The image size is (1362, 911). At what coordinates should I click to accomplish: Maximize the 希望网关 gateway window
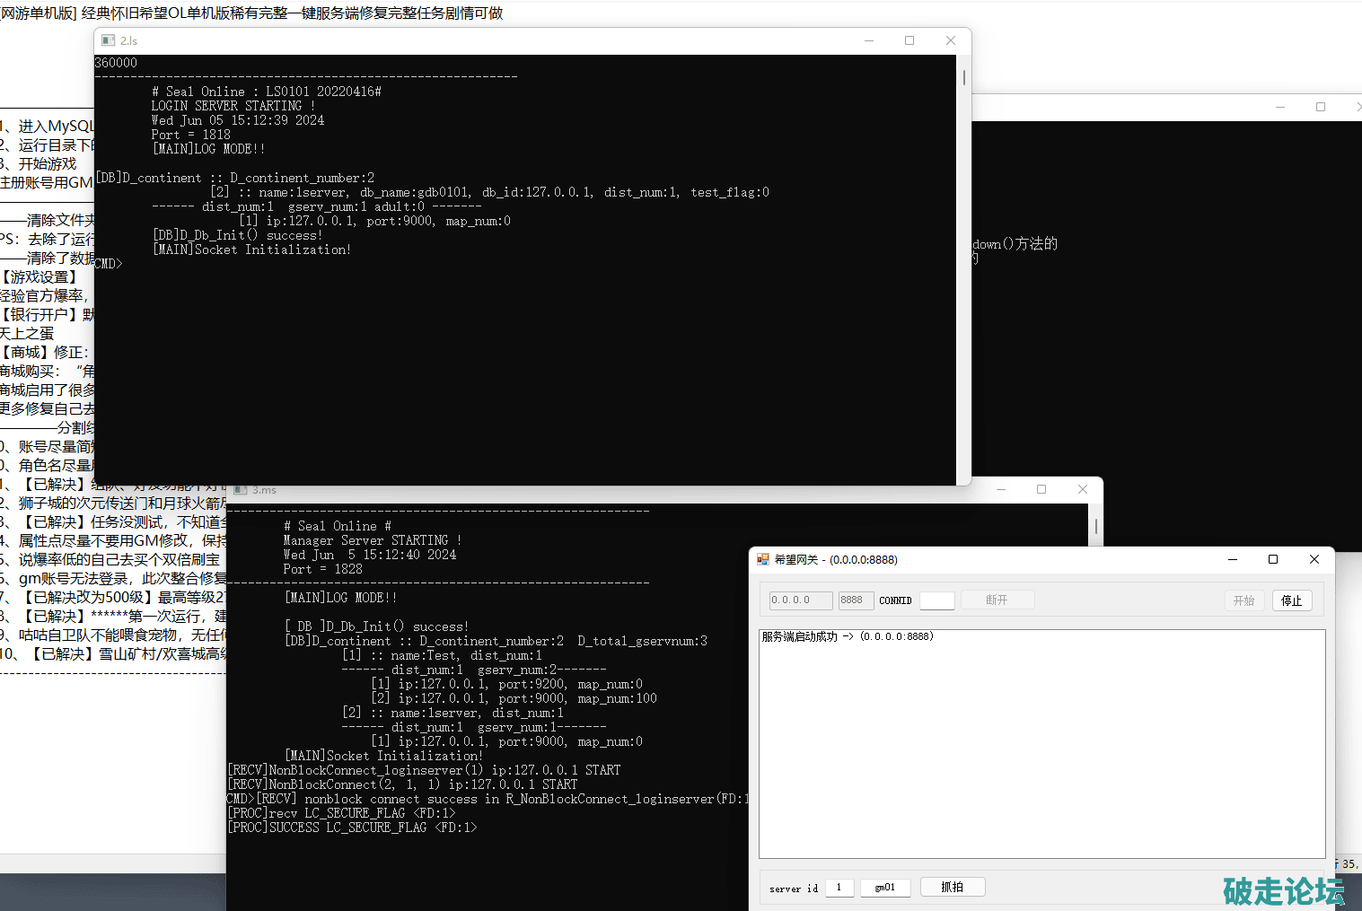pyautogui.click(x=1273, y=559)
